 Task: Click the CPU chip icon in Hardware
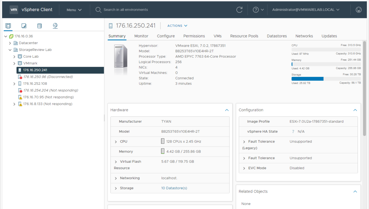click(x=163, y=141)
